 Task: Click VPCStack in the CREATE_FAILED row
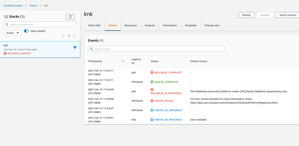(137, 101)
